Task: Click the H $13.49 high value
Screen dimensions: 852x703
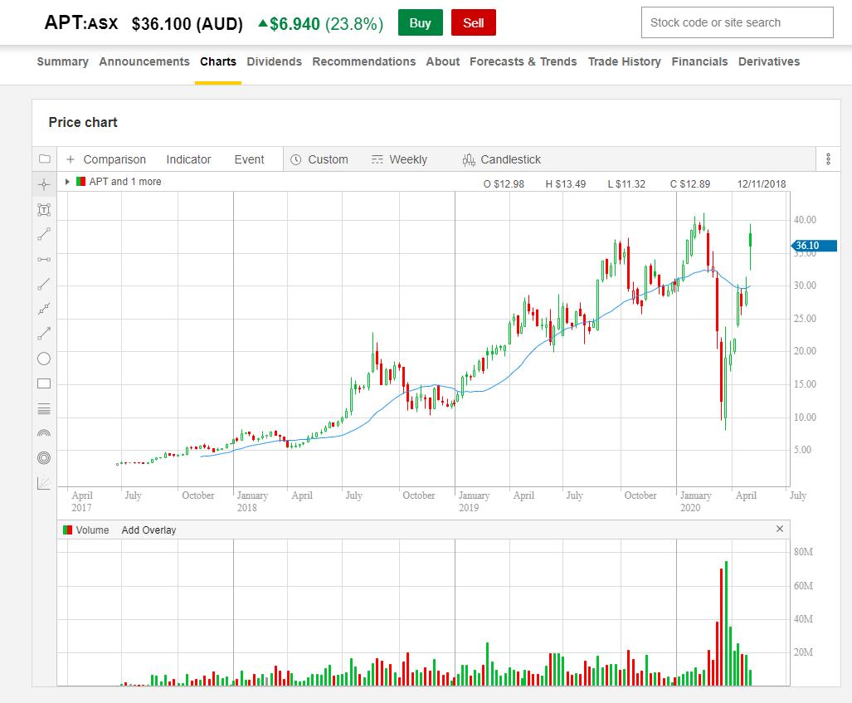Action: [x=565, y=183]
